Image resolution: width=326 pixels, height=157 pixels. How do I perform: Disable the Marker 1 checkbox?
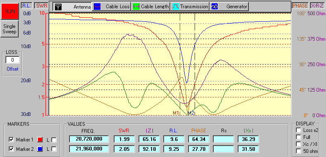pyautogui.click(x=11, y=140)
